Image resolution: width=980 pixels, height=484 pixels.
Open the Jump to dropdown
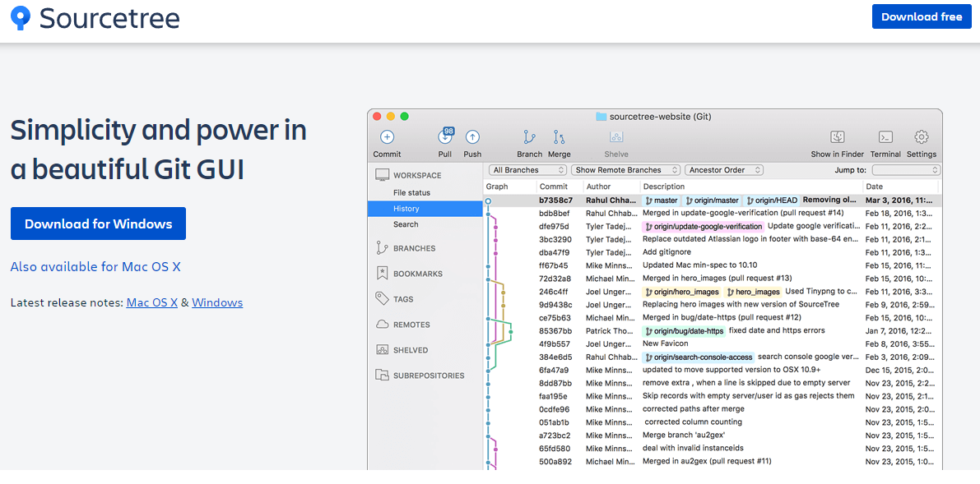tap(906, 170)
